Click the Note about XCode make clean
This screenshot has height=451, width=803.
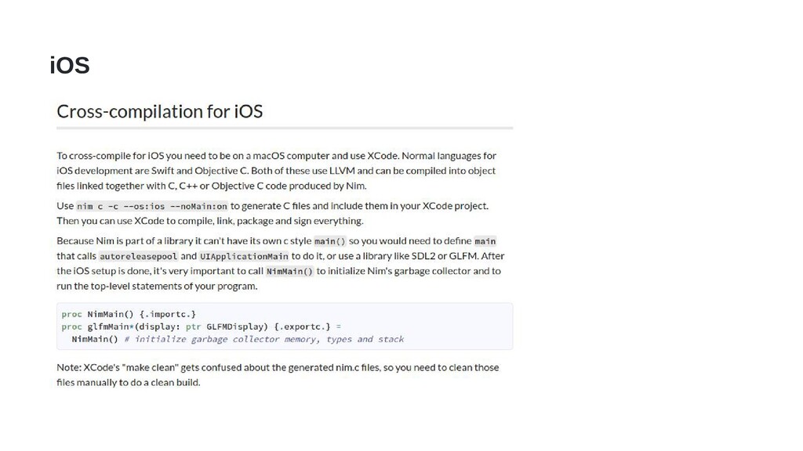click(278, 375)
